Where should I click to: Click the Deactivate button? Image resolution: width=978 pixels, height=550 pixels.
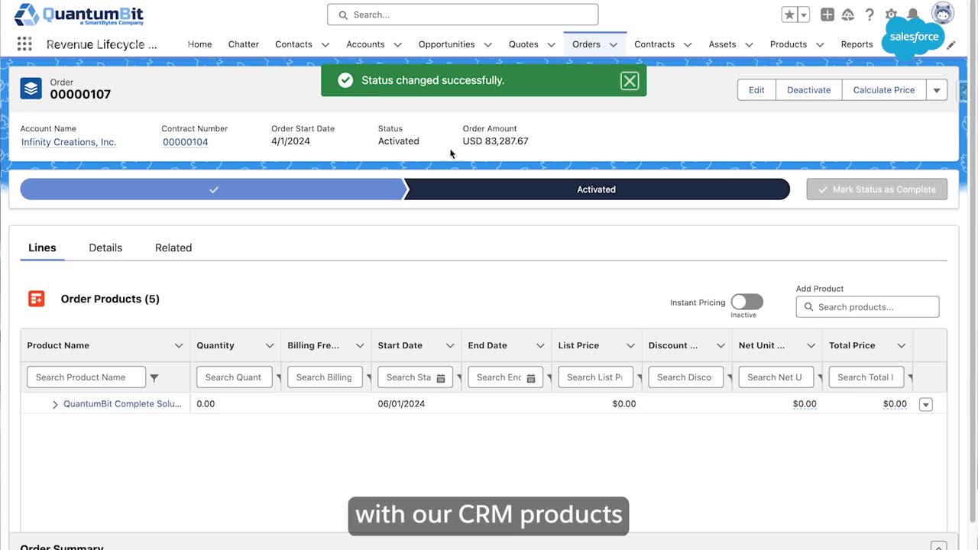809,90
